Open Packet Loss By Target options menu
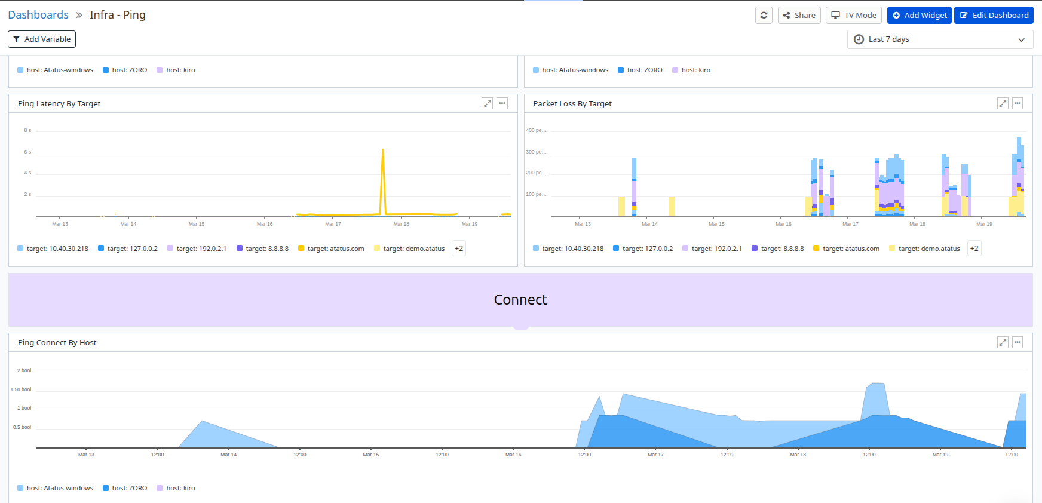 pyautogui.click(x=1018, y=103)
